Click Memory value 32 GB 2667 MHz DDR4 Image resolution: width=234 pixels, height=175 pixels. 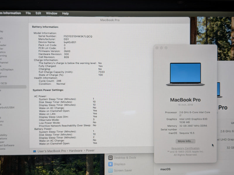(193, 126)
